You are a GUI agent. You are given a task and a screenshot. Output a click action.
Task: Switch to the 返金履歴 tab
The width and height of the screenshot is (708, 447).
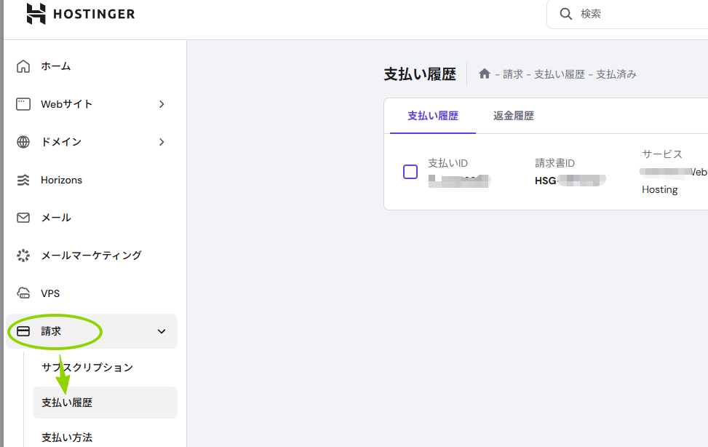pyautogui.click(x=513, y=115)
